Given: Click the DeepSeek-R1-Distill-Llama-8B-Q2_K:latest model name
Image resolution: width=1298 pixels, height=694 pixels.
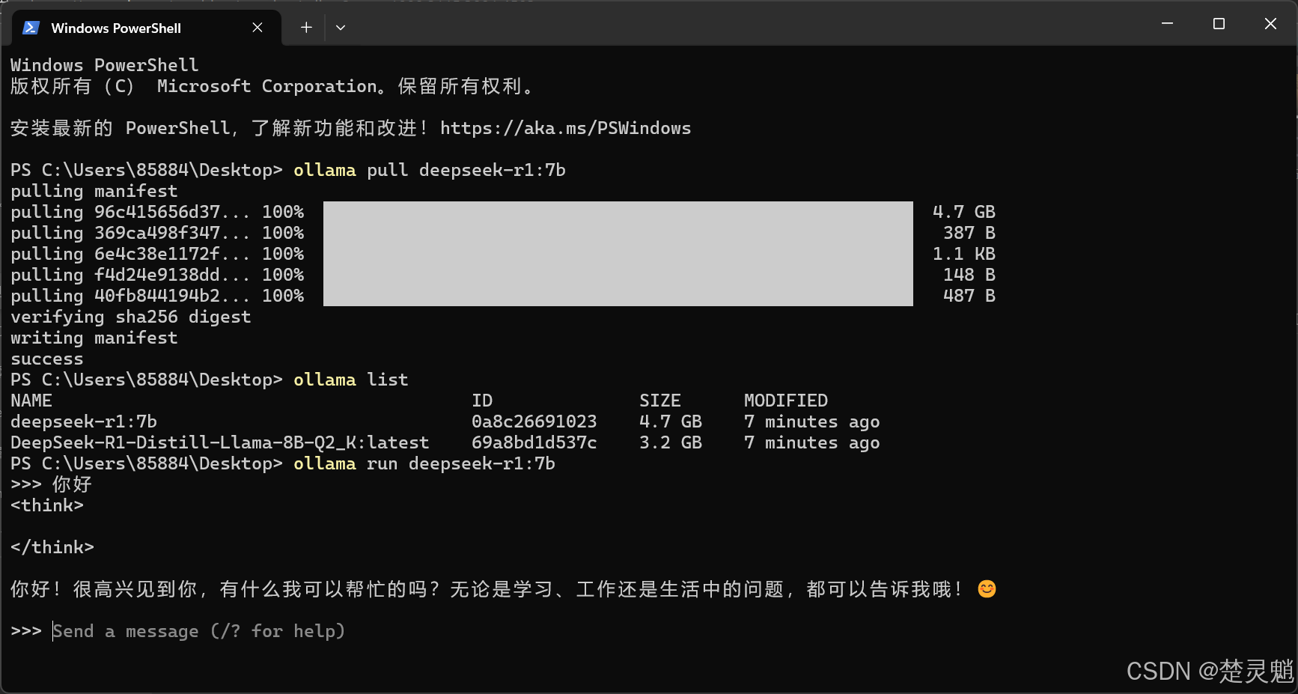Looking at the screenshot, I should (220, 442).
